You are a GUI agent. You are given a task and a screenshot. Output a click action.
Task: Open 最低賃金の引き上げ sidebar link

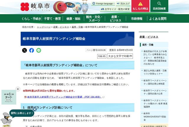click(x=154, y=58)
